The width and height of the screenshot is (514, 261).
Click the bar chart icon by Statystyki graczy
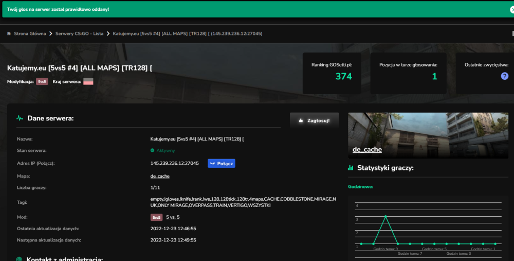coord(351,168)
